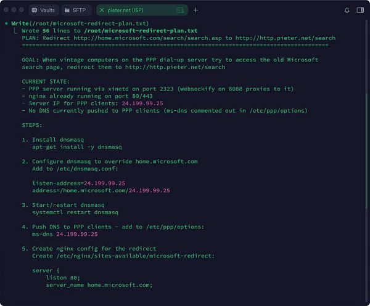
Task: Click the '5. Create nginx config' step
Action: (89, 249)
